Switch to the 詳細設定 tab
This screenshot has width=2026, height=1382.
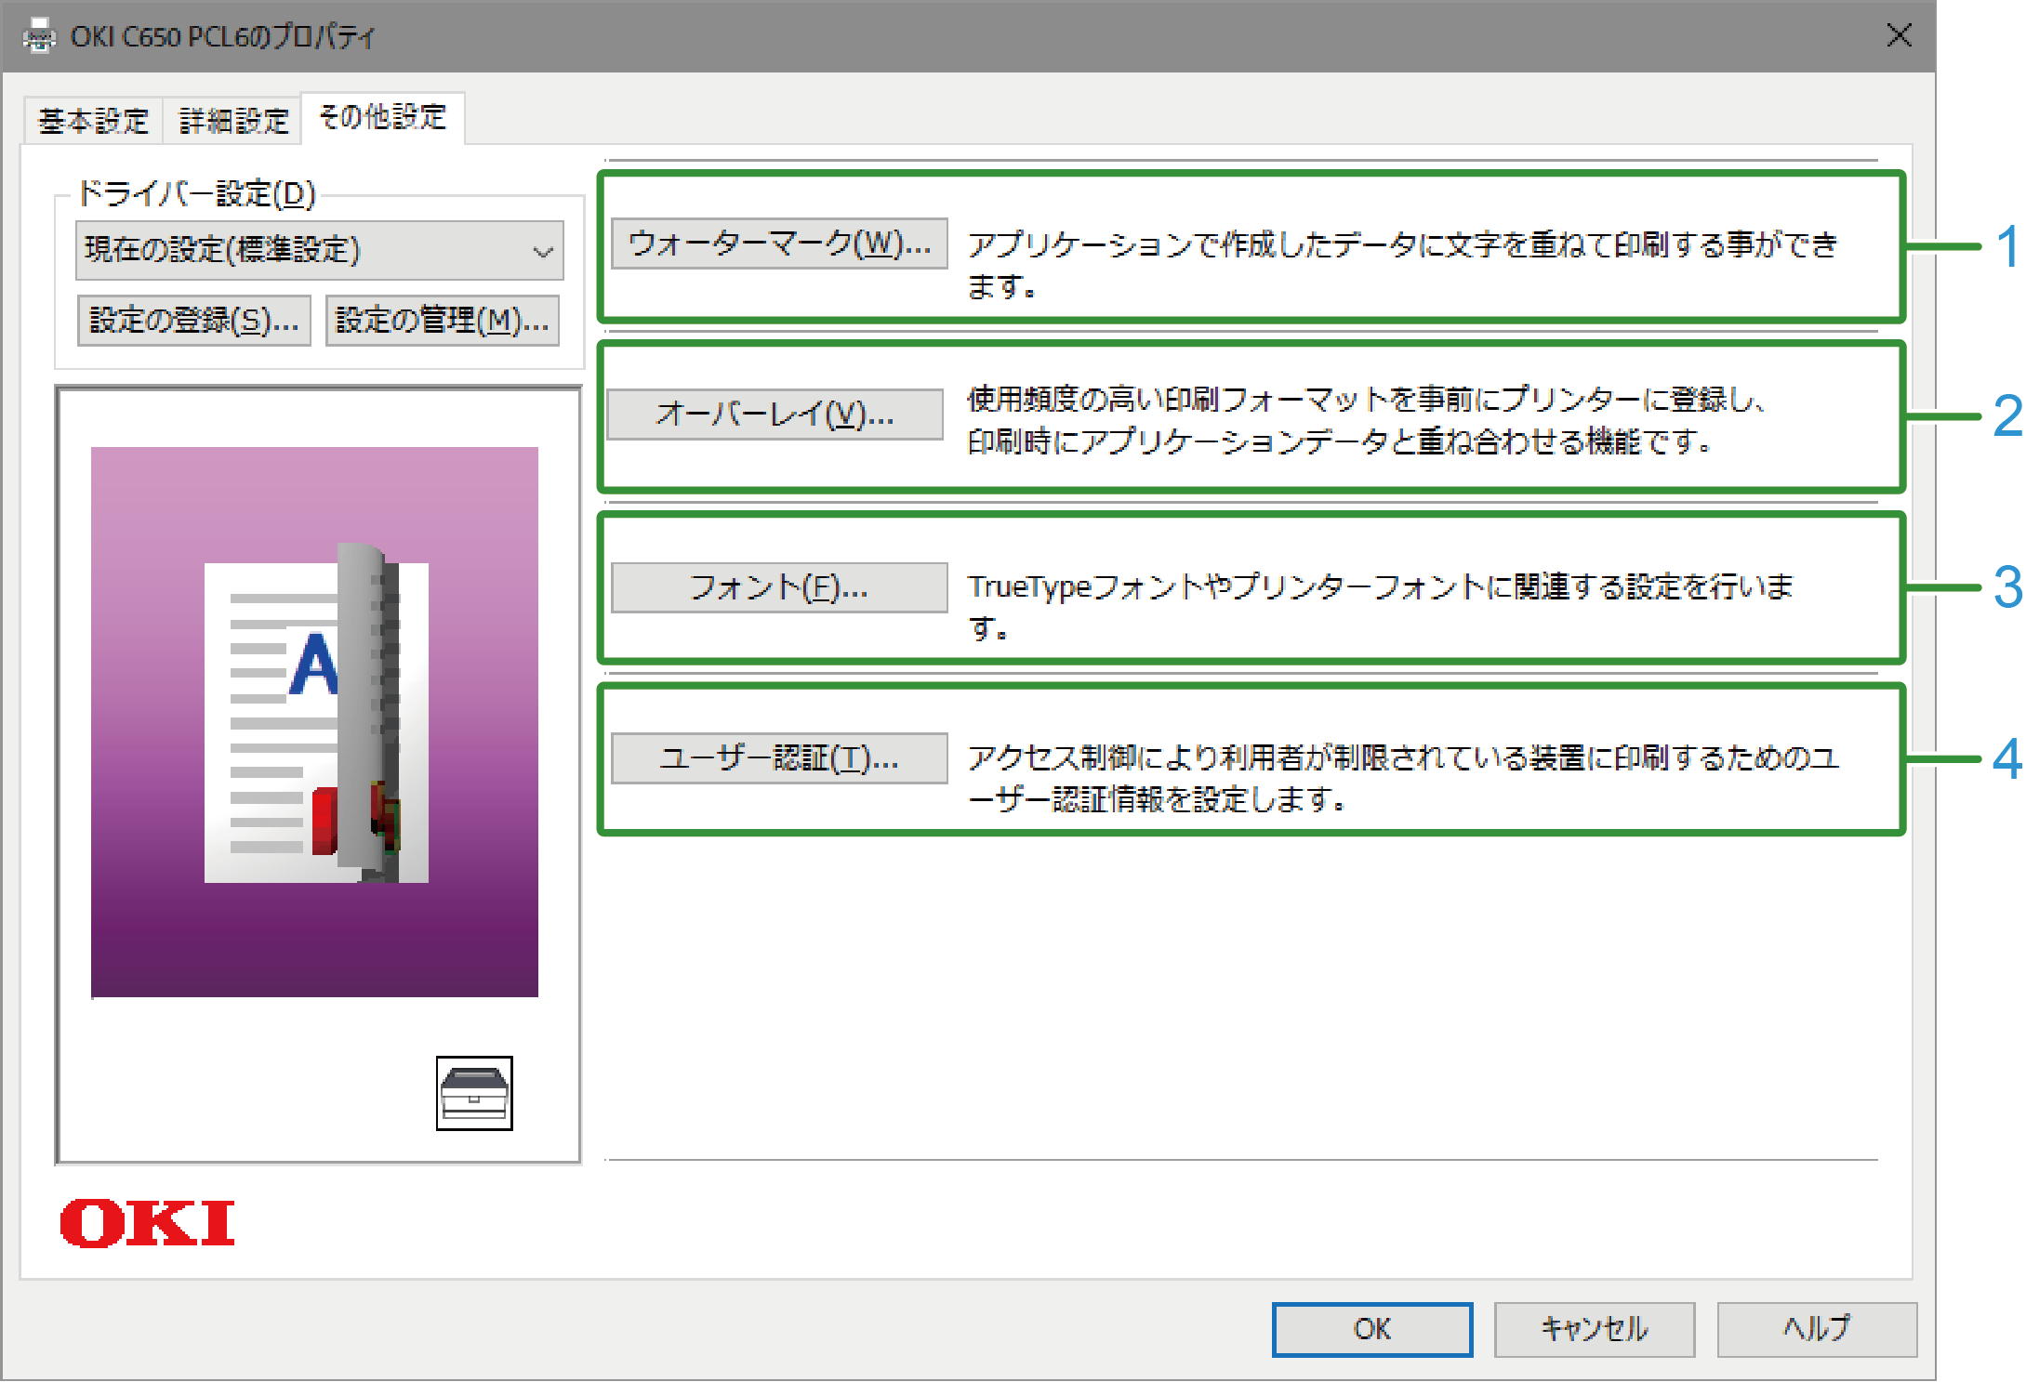point(233,121)
